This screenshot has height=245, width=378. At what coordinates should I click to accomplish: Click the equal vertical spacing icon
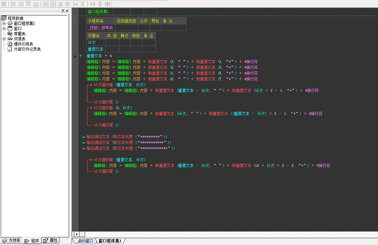(83, 4)
